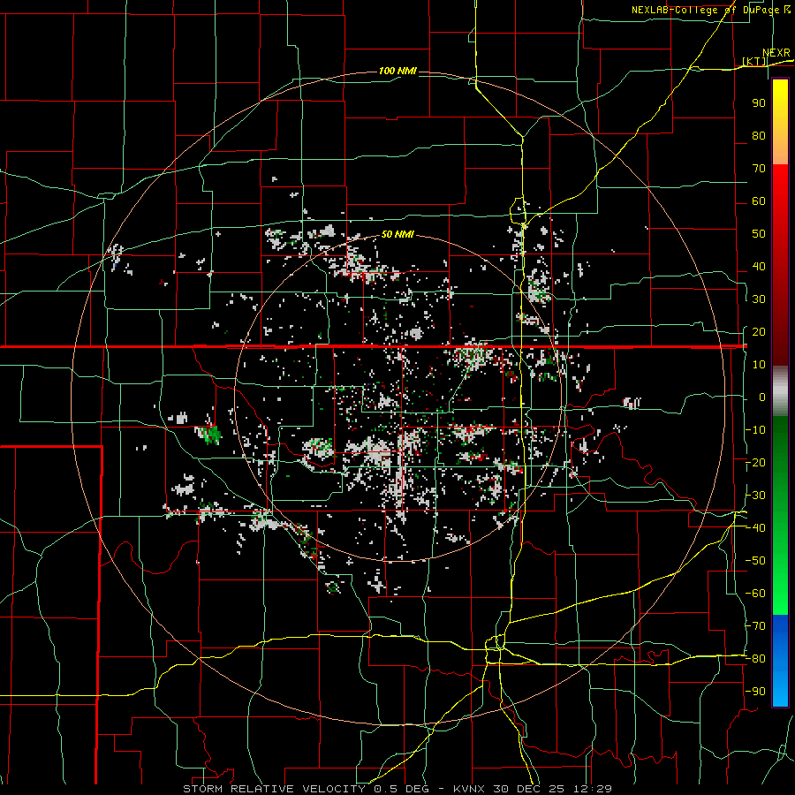The width and height of the screenshot is (795, 795).
Task: Click the 70 value on velocity scale
Action: [759, 169]
